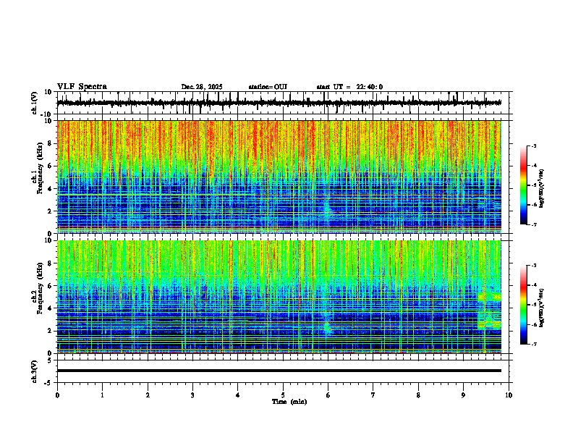Click the "Time (min)" axis label
Screen dimensions: 573x443
289,402
